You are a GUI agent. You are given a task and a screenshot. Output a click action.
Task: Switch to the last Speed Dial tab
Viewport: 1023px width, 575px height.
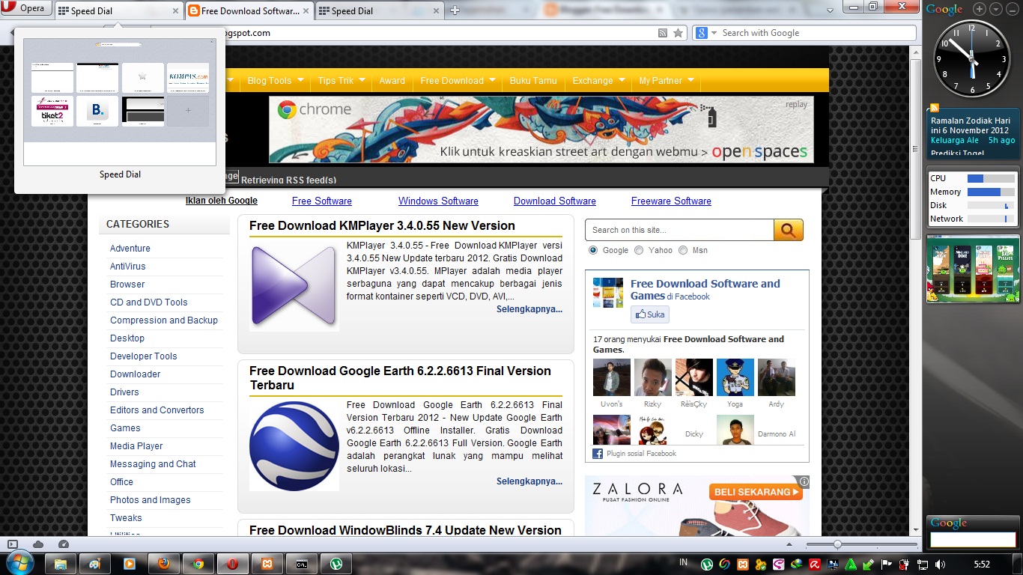[378, 11]
